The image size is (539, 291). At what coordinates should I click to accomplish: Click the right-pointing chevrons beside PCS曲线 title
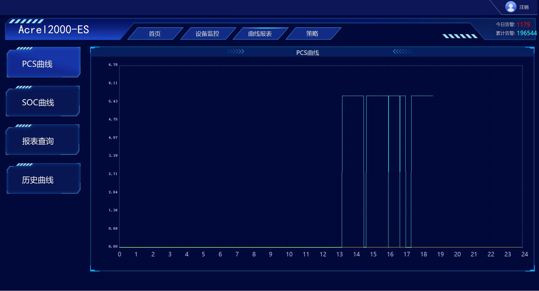235,52
